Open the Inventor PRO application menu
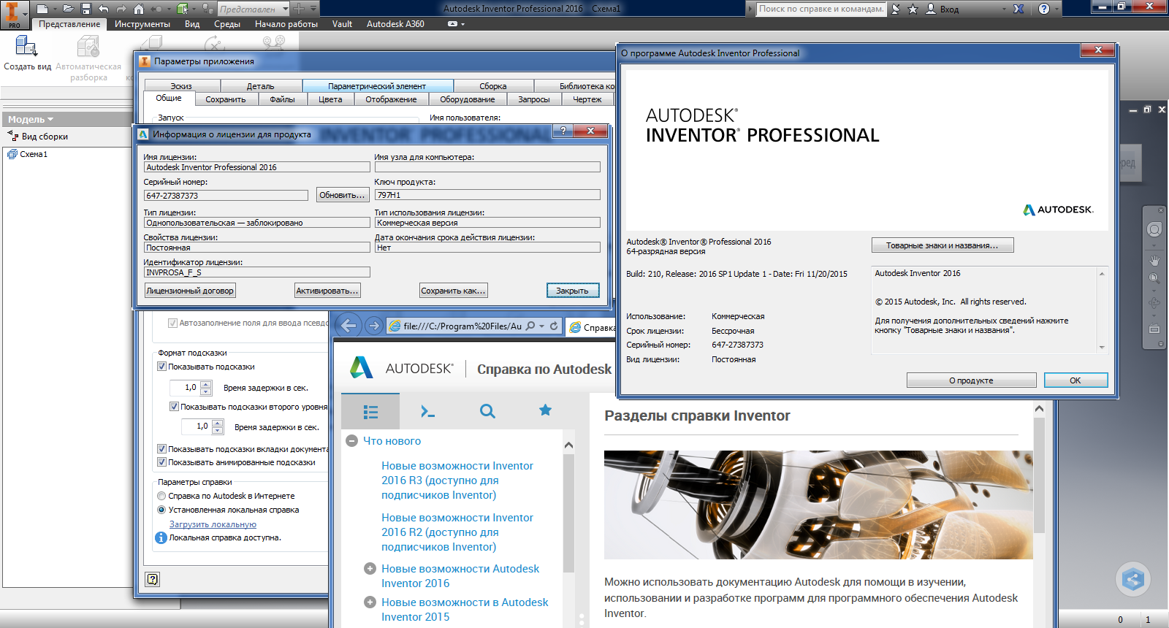The width and height of the screenshot is (1169, 628). click(x=13, y=14)
